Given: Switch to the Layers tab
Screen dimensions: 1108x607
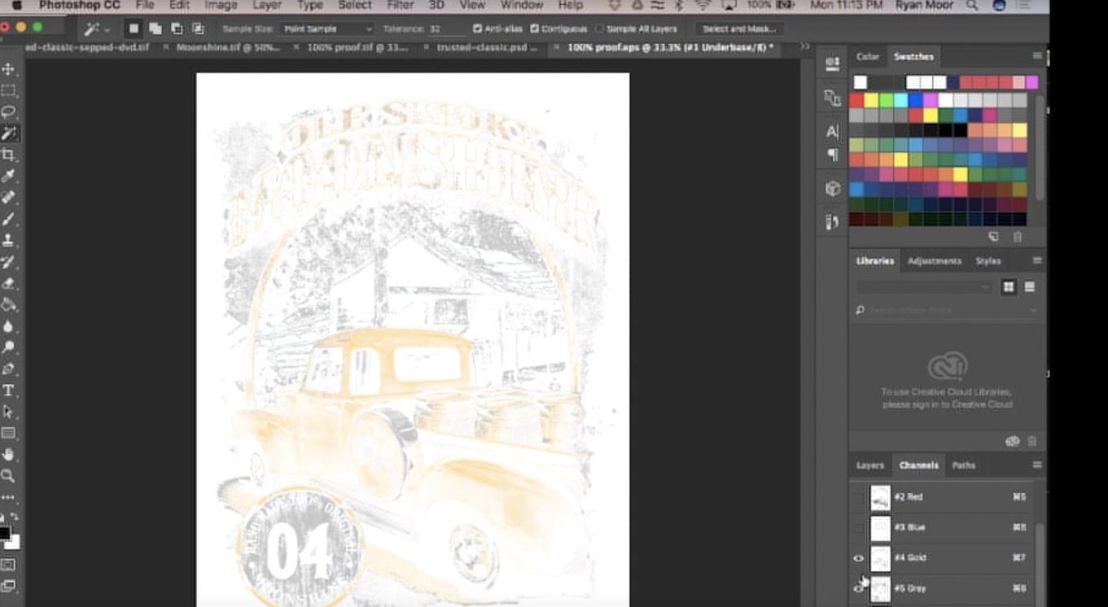Looking at the screenshot, I should click(x=869, y=465).
